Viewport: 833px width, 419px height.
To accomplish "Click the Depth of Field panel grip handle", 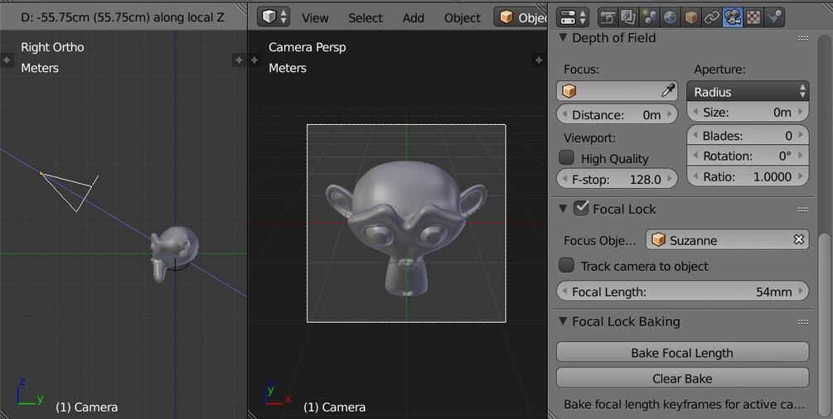I will pyautogui.click(x=802, y=38).
